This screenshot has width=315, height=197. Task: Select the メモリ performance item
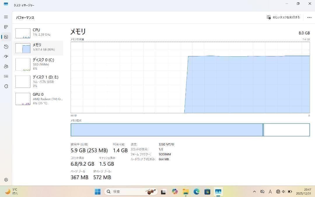click(38, 47)
